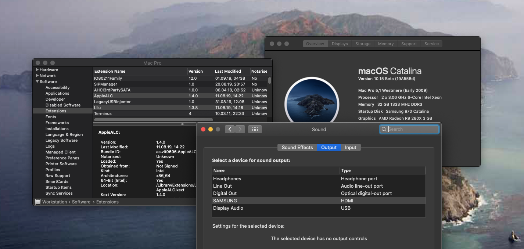Sort output devices by Name column
This screenshot has width=524, height=249.
276,170
